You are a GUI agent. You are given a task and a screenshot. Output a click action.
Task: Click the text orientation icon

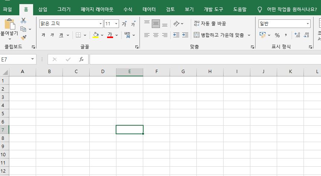[176, 23]
